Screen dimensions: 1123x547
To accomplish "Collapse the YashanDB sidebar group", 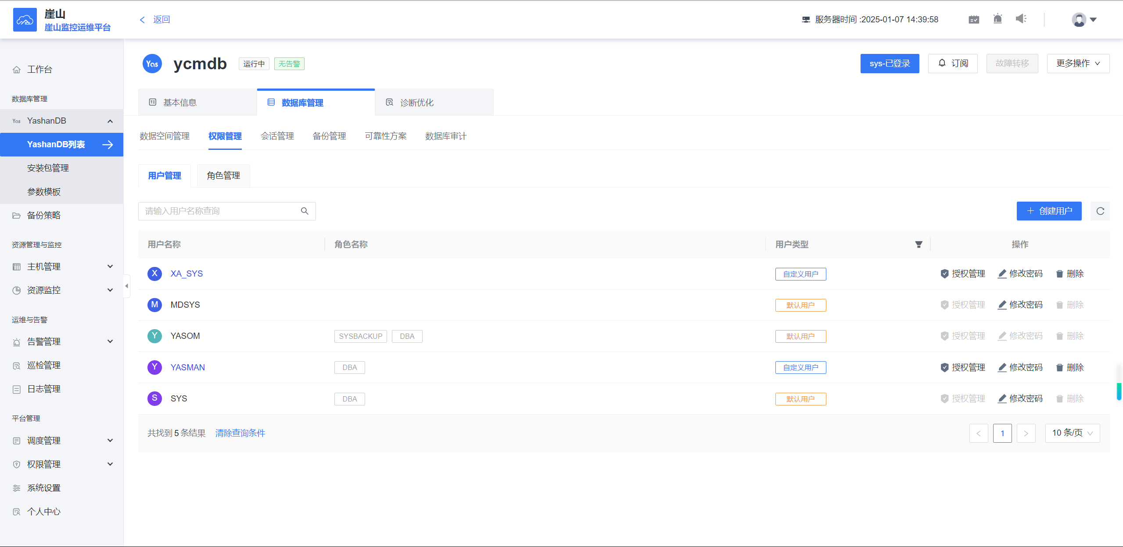I will (61, 121).
